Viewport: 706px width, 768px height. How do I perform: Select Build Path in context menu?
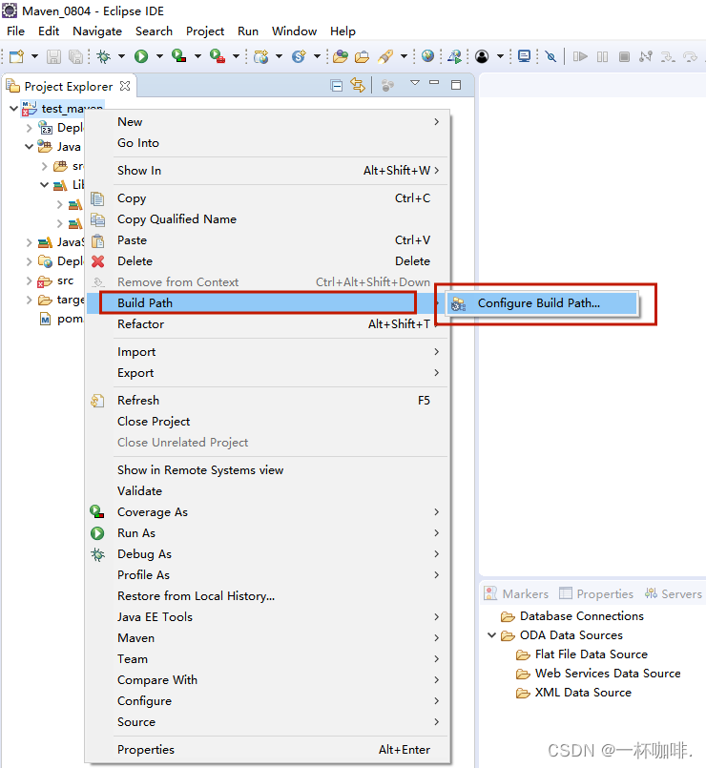point(267,303)
